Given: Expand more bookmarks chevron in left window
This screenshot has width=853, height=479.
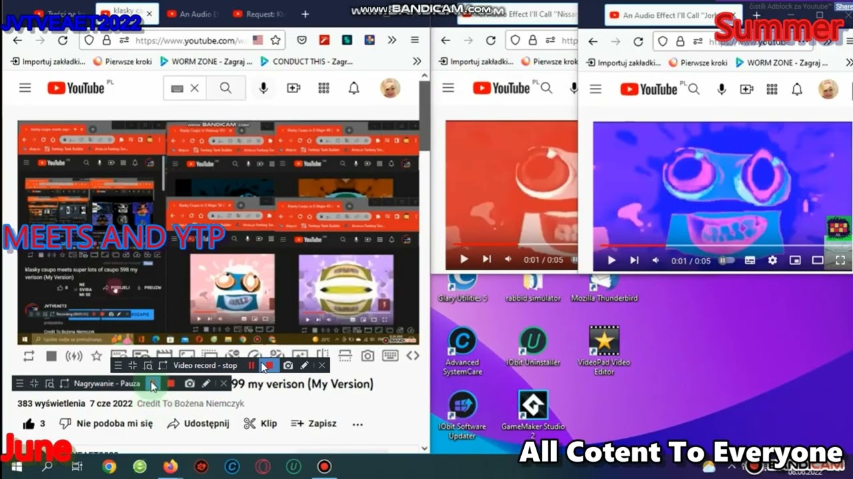Looking at the screenshot, I should click(x=417, y=61).
